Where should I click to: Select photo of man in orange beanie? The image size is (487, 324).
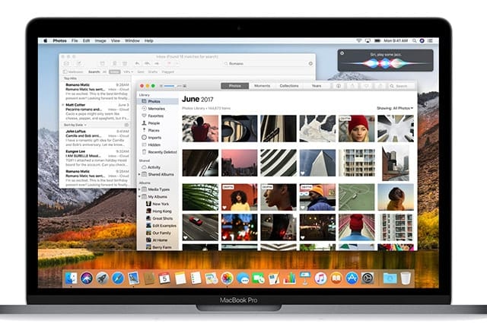(317, 197)
